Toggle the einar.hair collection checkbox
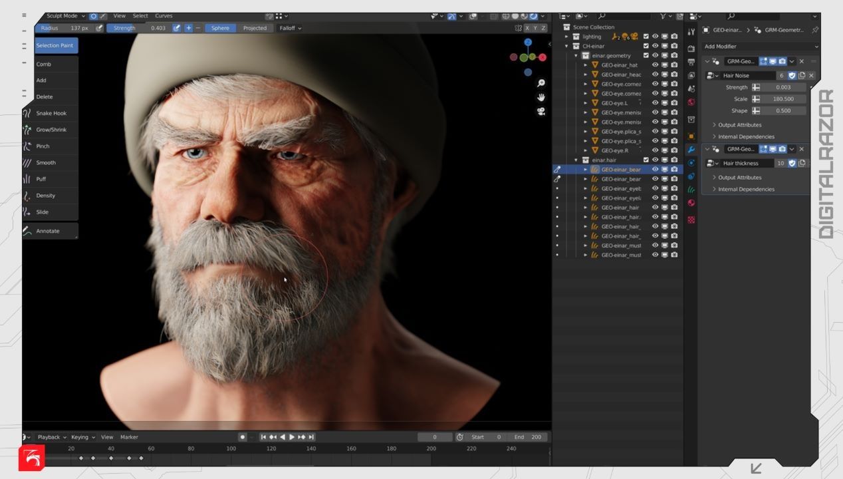The width and height of the screenshot is (843, 479). (646, 160)
